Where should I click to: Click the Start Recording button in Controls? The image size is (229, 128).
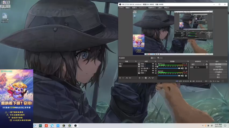[x=218, y=67]
